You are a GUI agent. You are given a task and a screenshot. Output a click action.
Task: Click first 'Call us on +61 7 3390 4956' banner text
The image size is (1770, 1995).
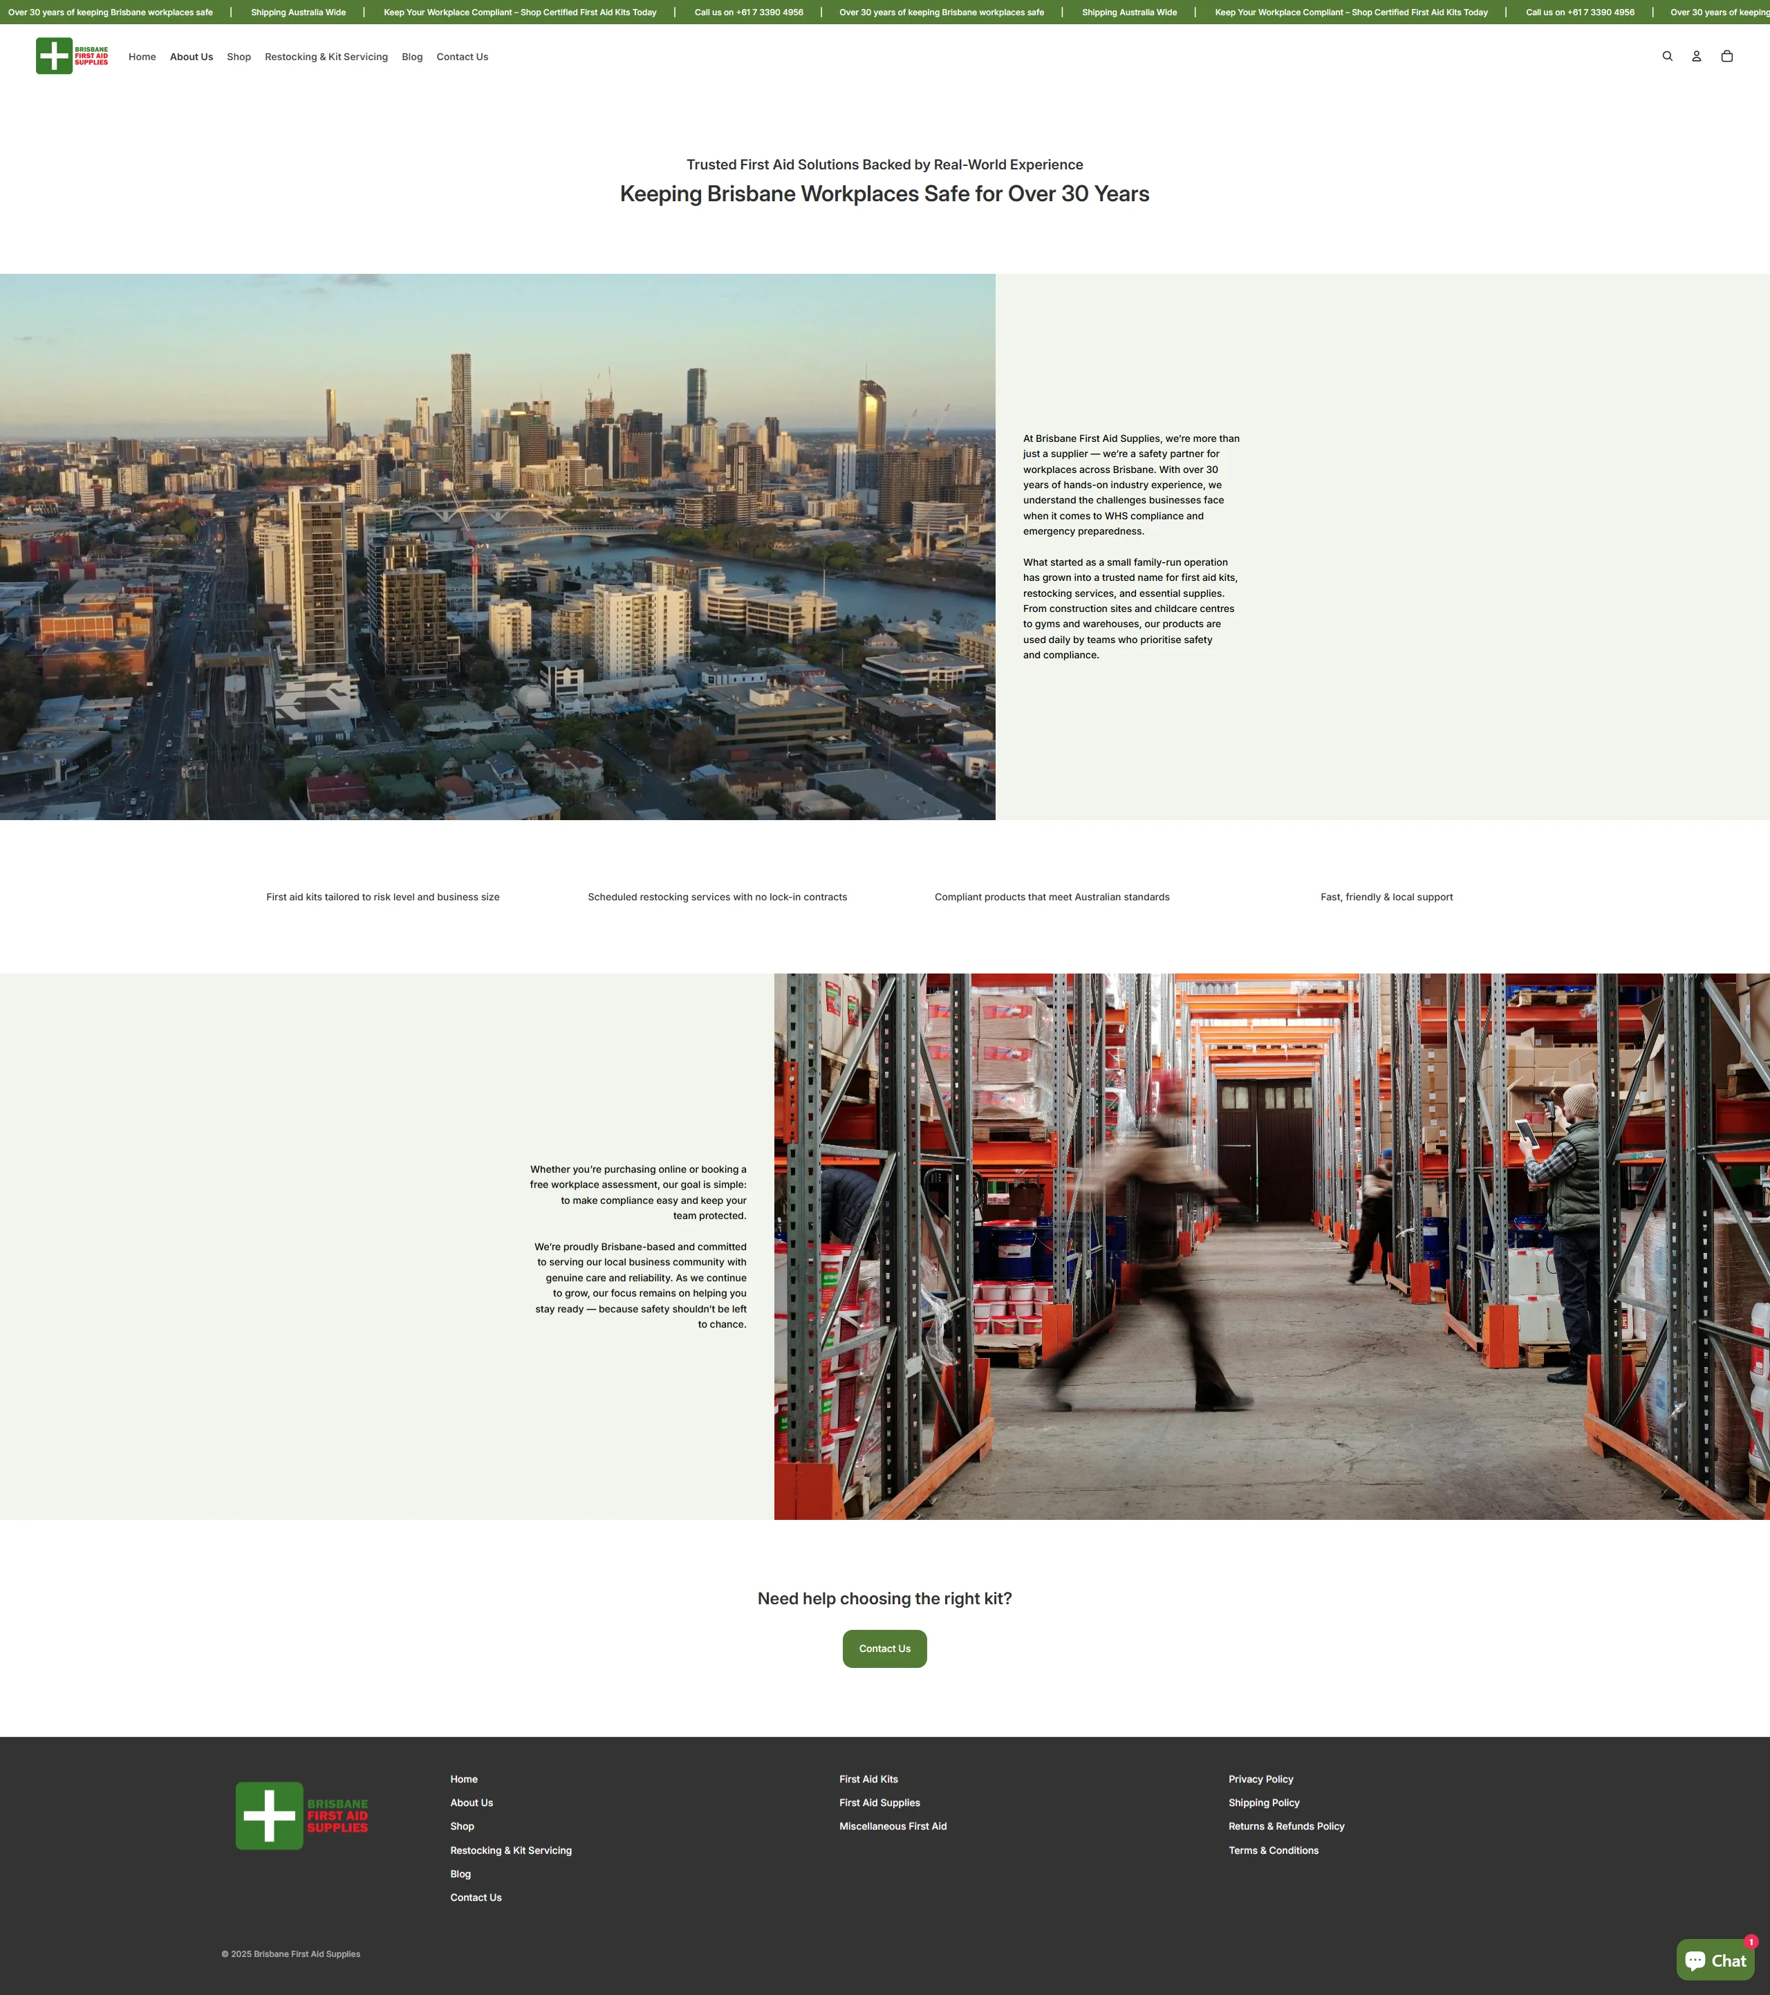tap(748, 12)
